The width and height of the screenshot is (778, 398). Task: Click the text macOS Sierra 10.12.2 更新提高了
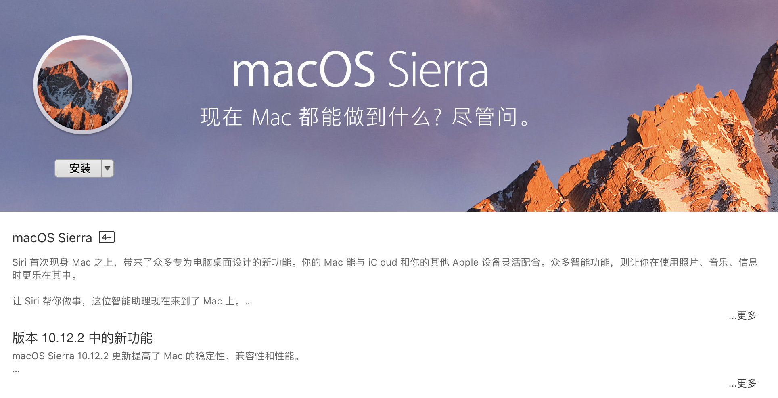[157, 356]
